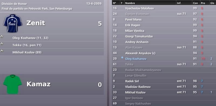
Task: Click the football icon beside Oleg Kozhanov goals
Action: (x=2, y=37)
